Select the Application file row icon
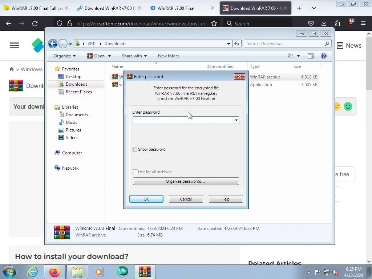 115,84
